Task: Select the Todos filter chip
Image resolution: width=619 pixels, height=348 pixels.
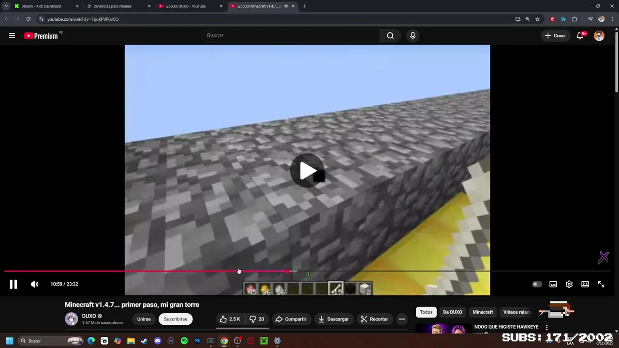Action: 426,312
